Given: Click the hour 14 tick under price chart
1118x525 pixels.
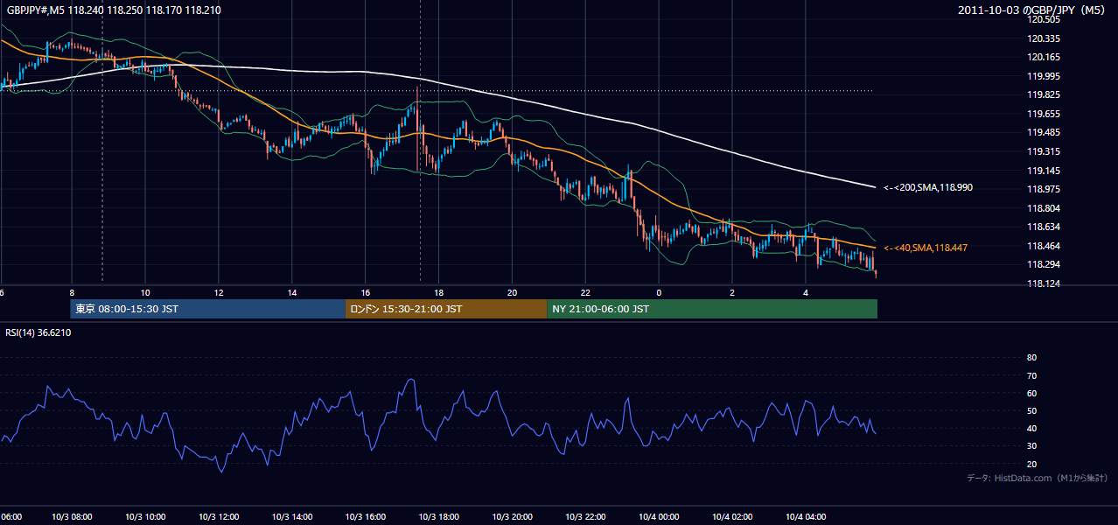Looking at the screenshot, I should [x=291, y=292].
